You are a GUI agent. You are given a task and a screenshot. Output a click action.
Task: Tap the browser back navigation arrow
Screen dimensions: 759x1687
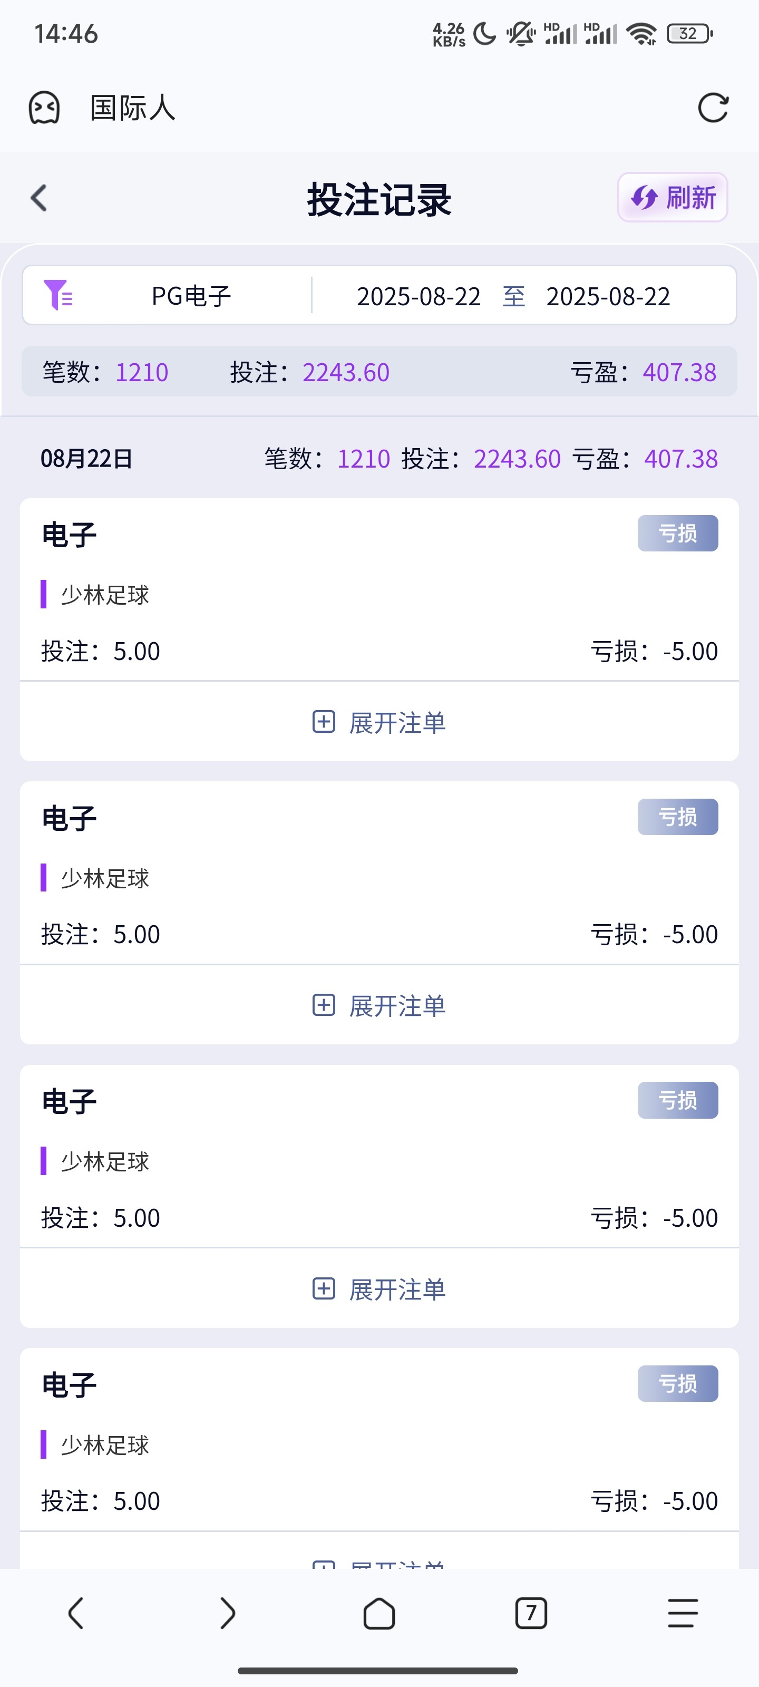pos(76,1612)
